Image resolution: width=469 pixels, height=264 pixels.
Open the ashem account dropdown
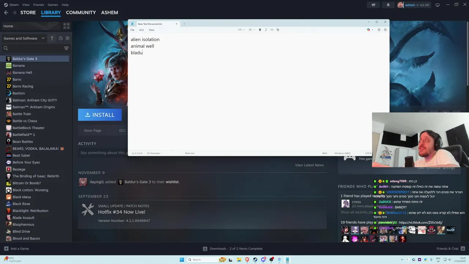[413, 5]
